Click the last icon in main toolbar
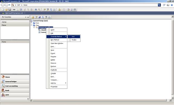Screen dimensions: 174x105 pos(75,10)
